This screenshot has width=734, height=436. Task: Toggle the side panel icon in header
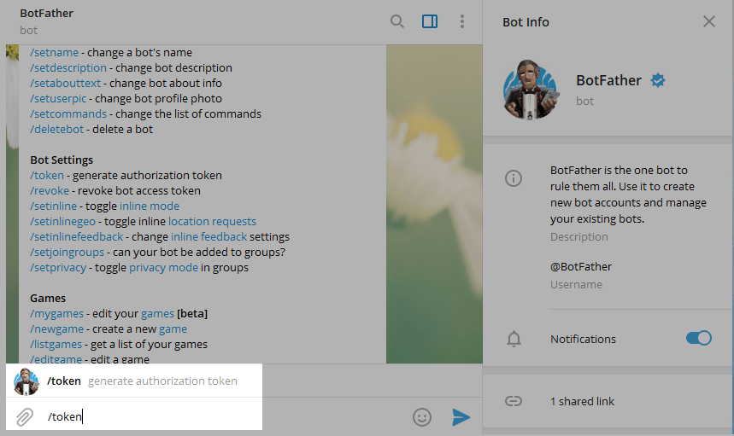click(430, 21)
